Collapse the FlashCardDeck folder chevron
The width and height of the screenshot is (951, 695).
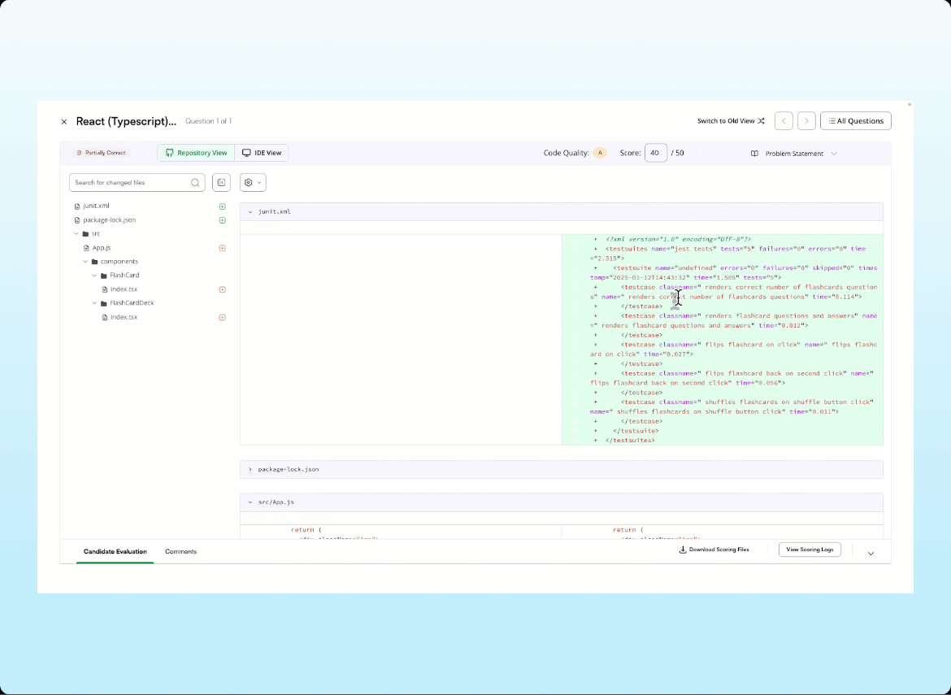(94, 303)
